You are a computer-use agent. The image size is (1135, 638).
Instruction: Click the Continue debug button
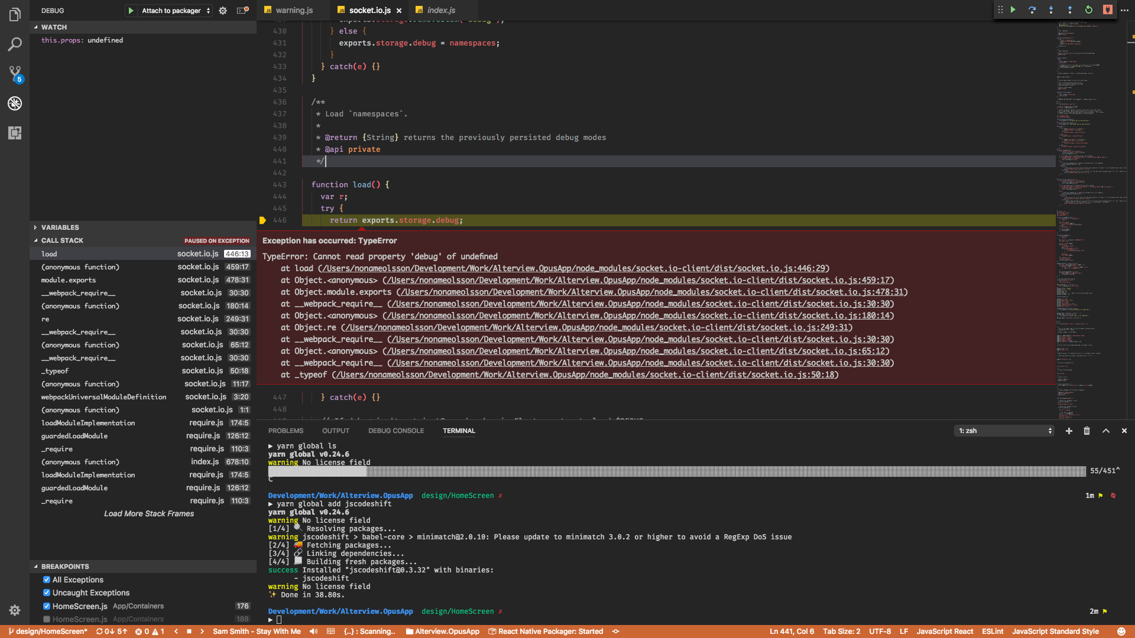point(1013,10)
